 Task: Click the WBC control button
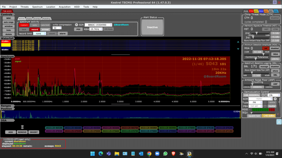tap(9, 18)
